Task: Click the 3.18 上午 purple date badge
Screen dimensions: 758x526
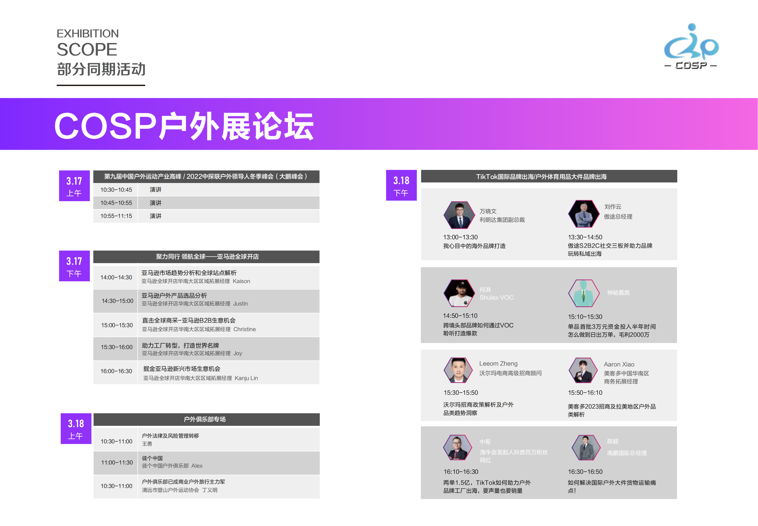Action: 76,428
